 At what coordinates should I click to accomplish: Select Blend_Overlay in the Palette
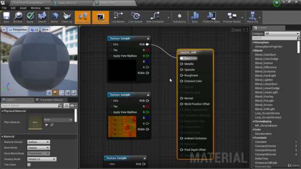click(264, 97)
